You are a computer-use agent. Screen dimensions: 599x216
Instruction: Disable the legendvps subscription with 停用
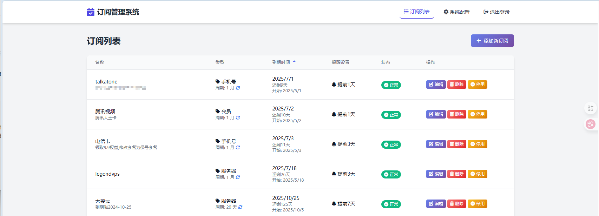coord(477,174)
